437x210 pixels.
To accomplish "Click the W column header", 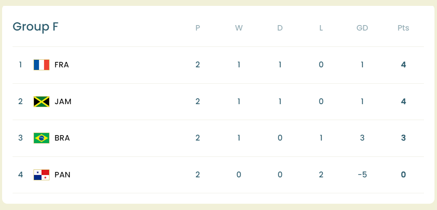I will 239,28.
